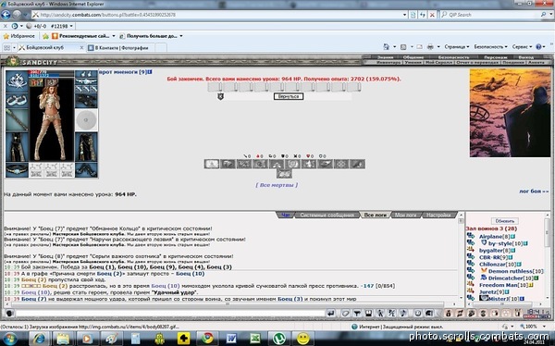
Task: Click the shield icon left of Вернуться
Action: [220, 96]
